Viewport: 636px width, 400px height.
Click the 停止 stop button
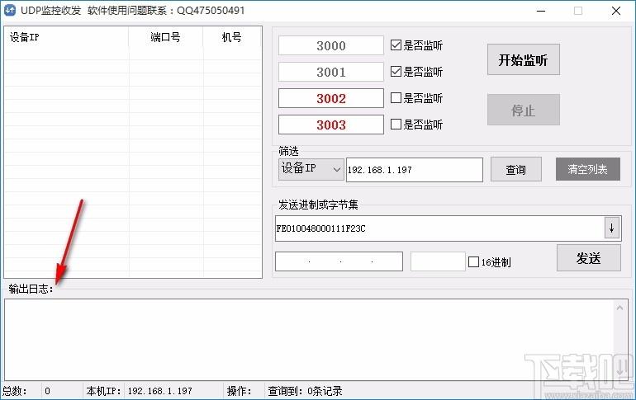(x=523, y=110)
